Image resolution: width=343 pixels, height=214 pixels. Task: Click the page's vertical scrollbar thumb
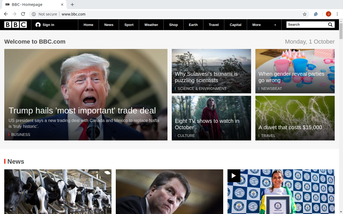[341, 31]
